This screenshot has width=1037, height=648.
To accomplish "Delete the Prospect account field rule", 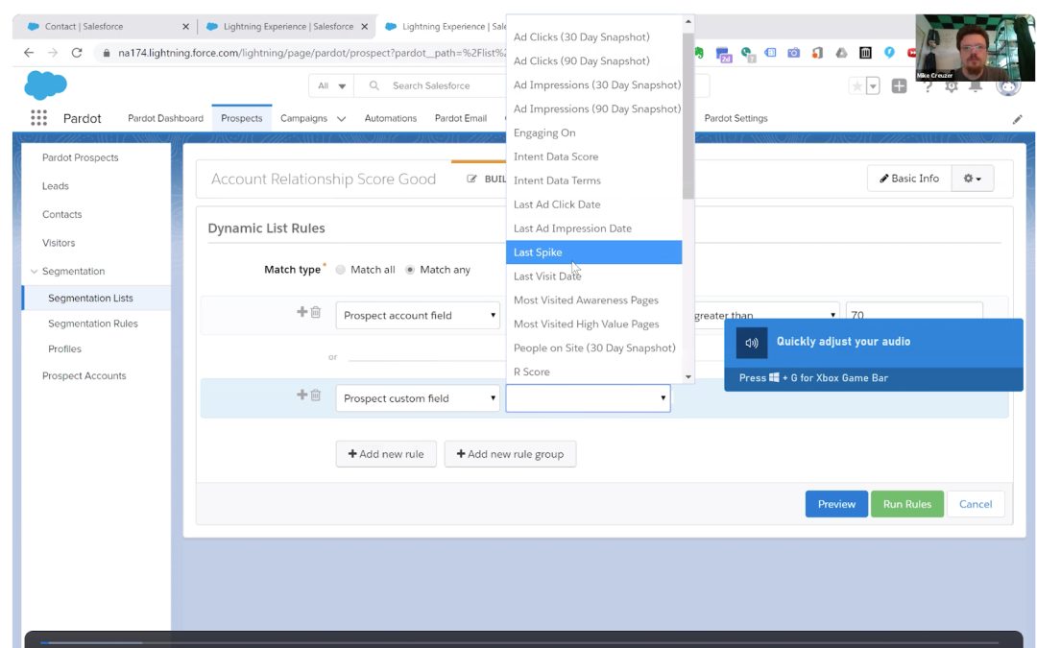I will point(316,311).
